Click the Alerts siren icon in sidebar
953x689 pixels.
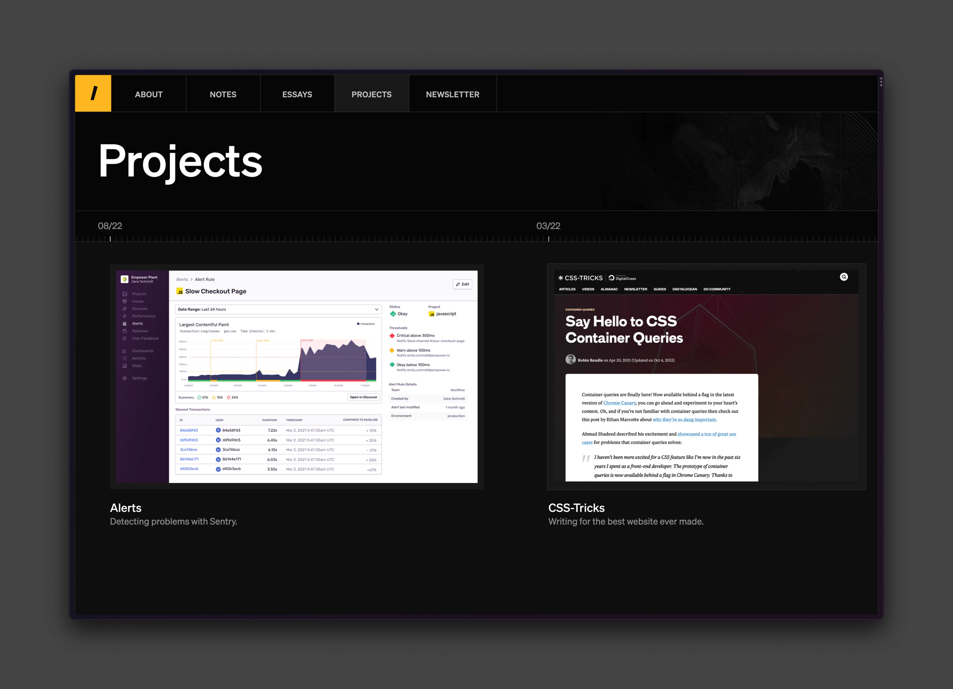tap(125, 324)
